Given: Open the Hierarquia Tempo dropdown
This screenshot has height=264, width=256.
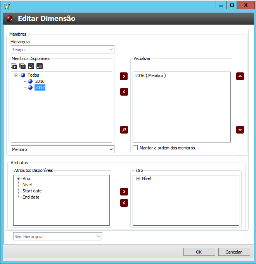Looking at the screenshot, I should (62, 50).
